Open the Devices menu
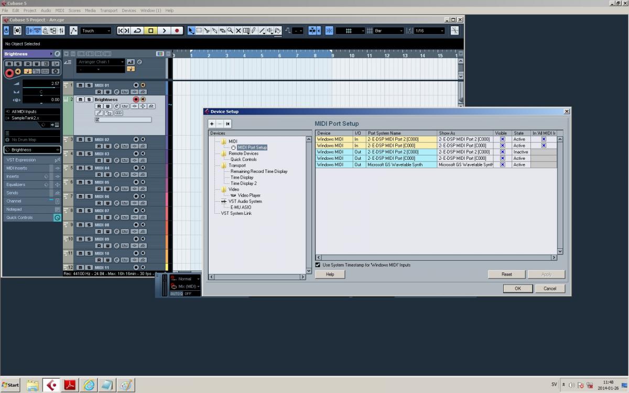629x393 pixels. coord(129,10)
